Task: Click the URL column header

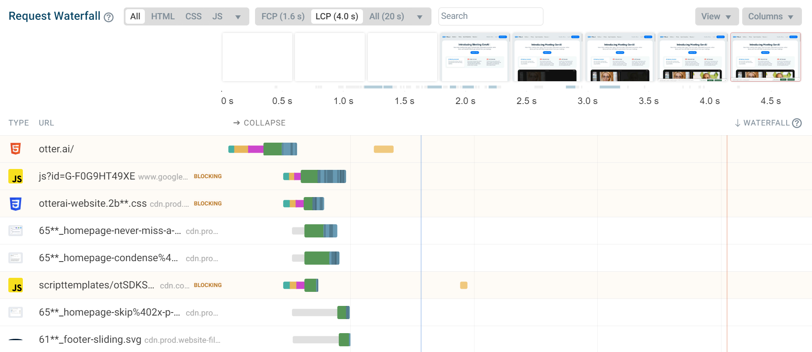Action: click(x=47, y=123)
